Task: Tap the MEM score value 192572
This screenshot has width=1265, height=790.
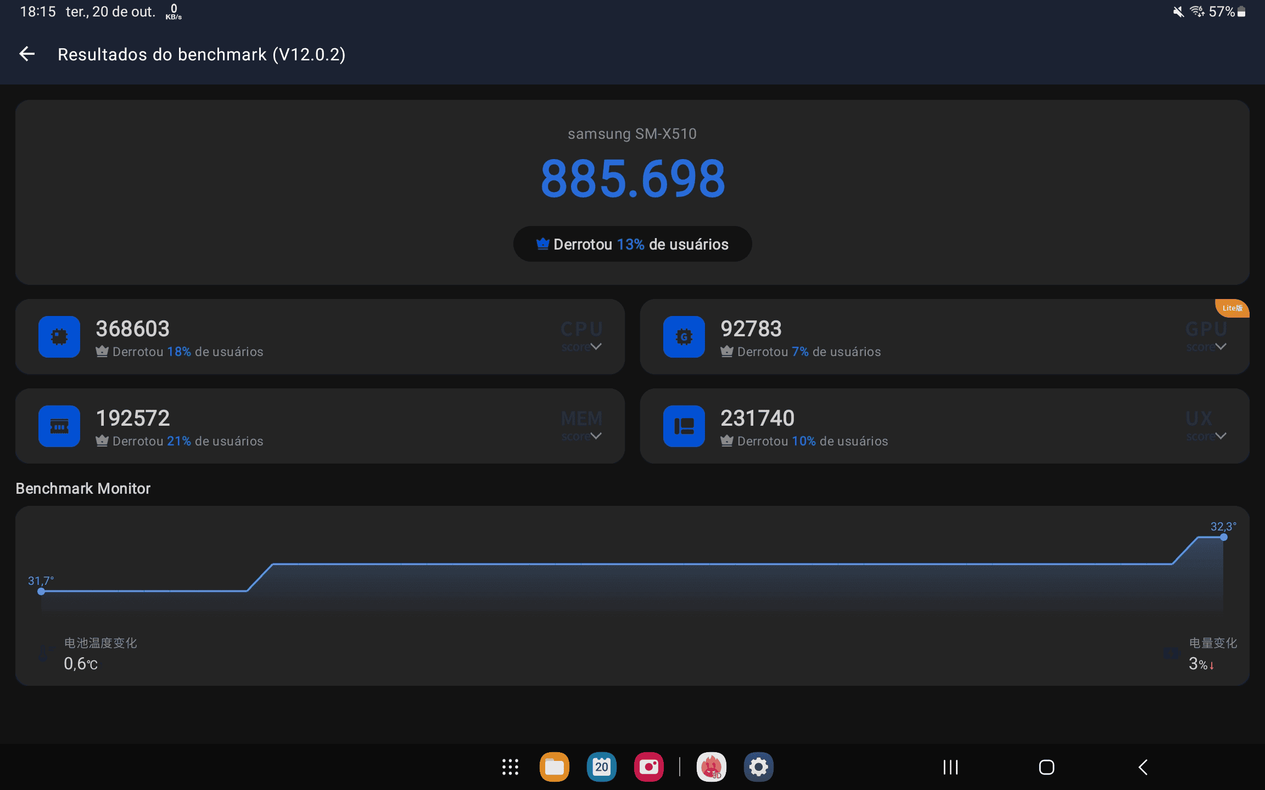Action: (x=133, y=418)
